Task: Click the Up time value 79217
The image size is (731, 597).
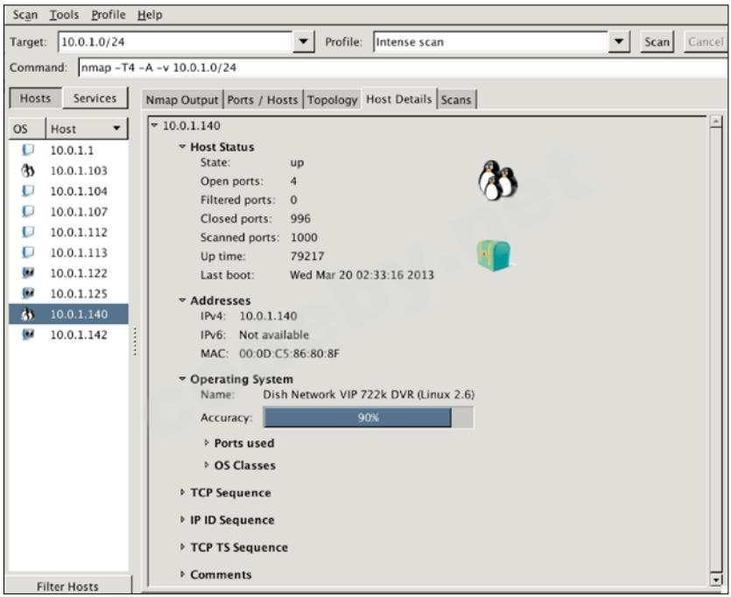Action: [x=307, y=256]
